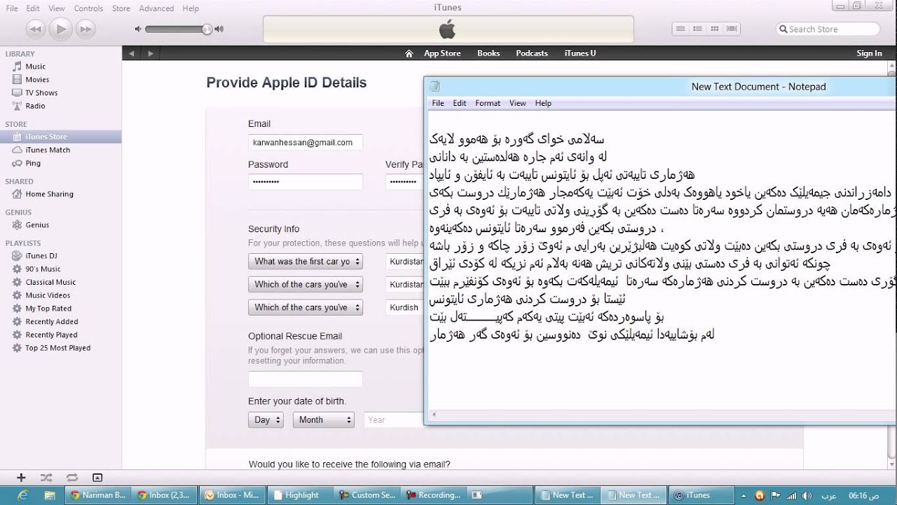897x505 pixels.
Task: Open the App Store tab
Action: coord(442,53)
